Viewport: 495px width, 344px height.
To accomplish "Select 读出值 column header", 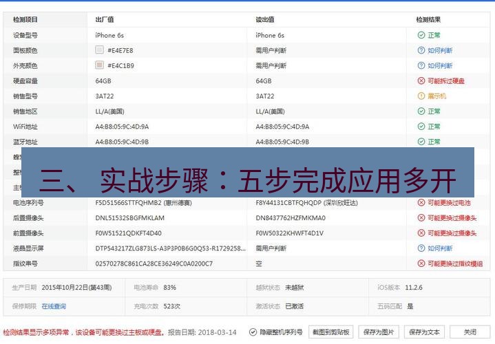I will pos(265,19).
